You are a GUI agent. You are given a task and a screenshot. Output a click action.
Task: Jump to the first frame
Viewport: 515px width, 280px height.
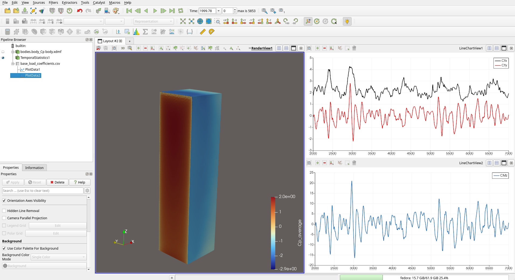[x=129, y=11]
